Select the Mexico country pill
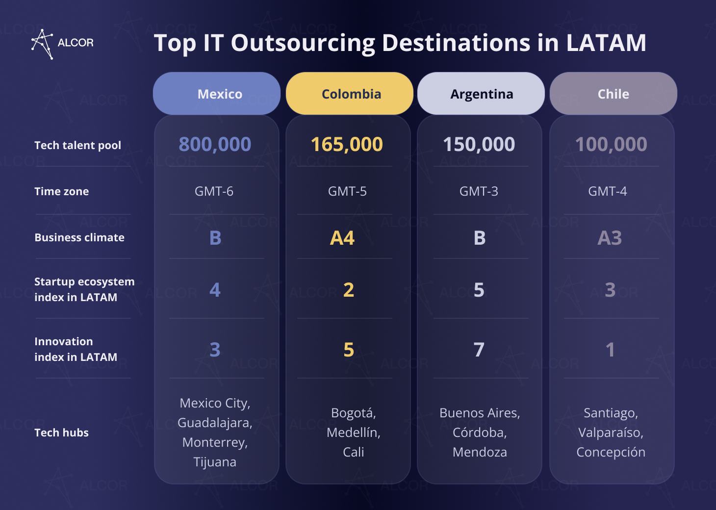This screenshot has width=716, height=510. [216, 93]
